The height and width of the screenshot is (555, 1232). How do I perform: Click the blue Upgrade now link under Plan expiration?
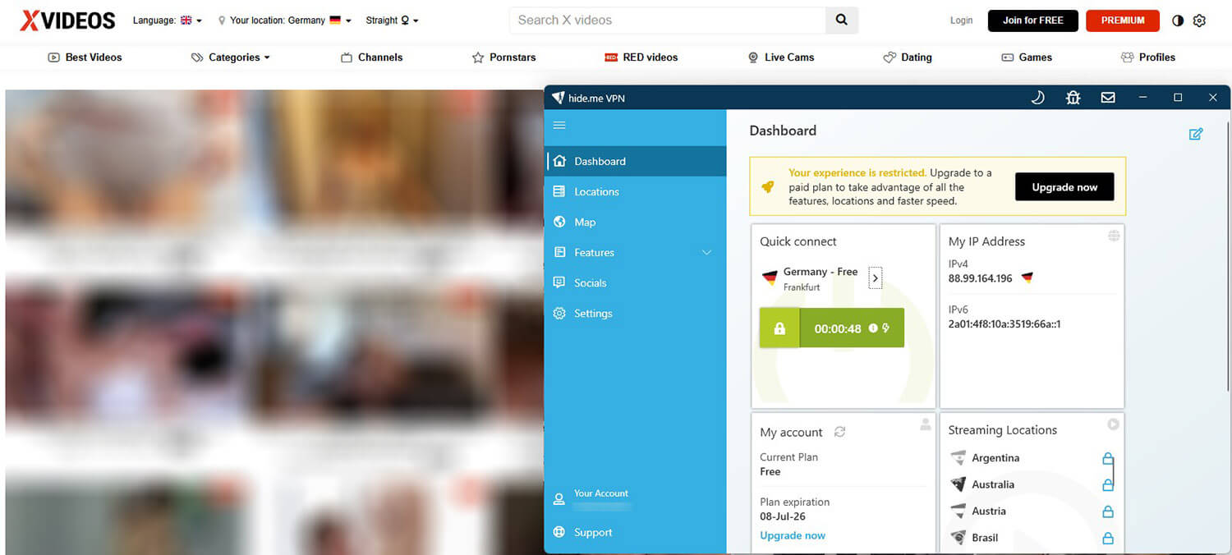pyautogui.click(x=793, y=535)
